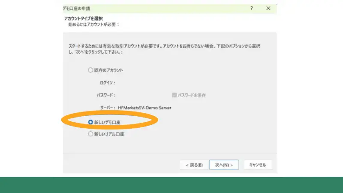The image size is (343, 193).
Task: Click the ログイン input field
Action: click(x=143, y=83)
